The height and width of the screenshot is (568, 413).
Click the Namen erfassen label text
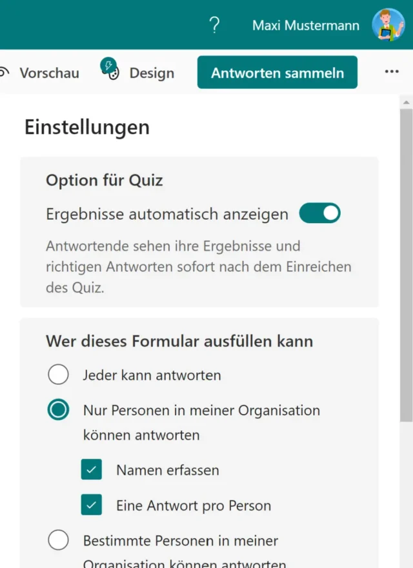167,470
